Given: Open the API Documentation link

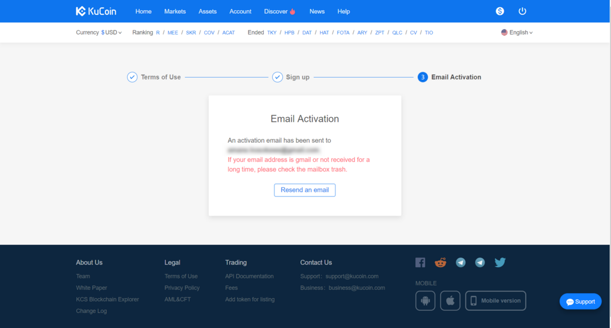Looking at the screenshot, I should click(x=249, y=276).
